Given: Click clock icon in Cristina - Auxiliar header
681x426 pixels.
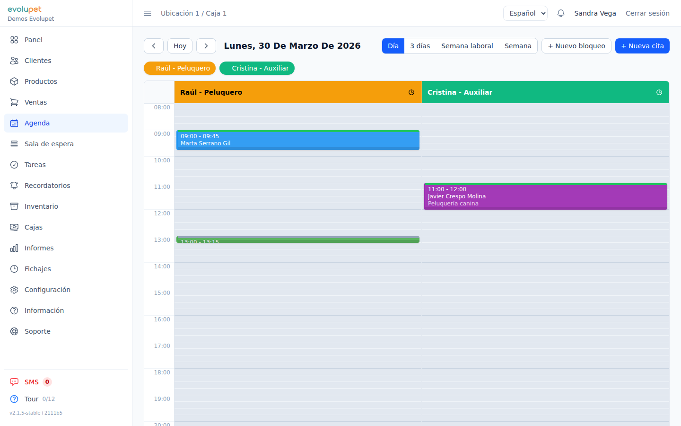Looking at the screenshot, I should point(659,92).
